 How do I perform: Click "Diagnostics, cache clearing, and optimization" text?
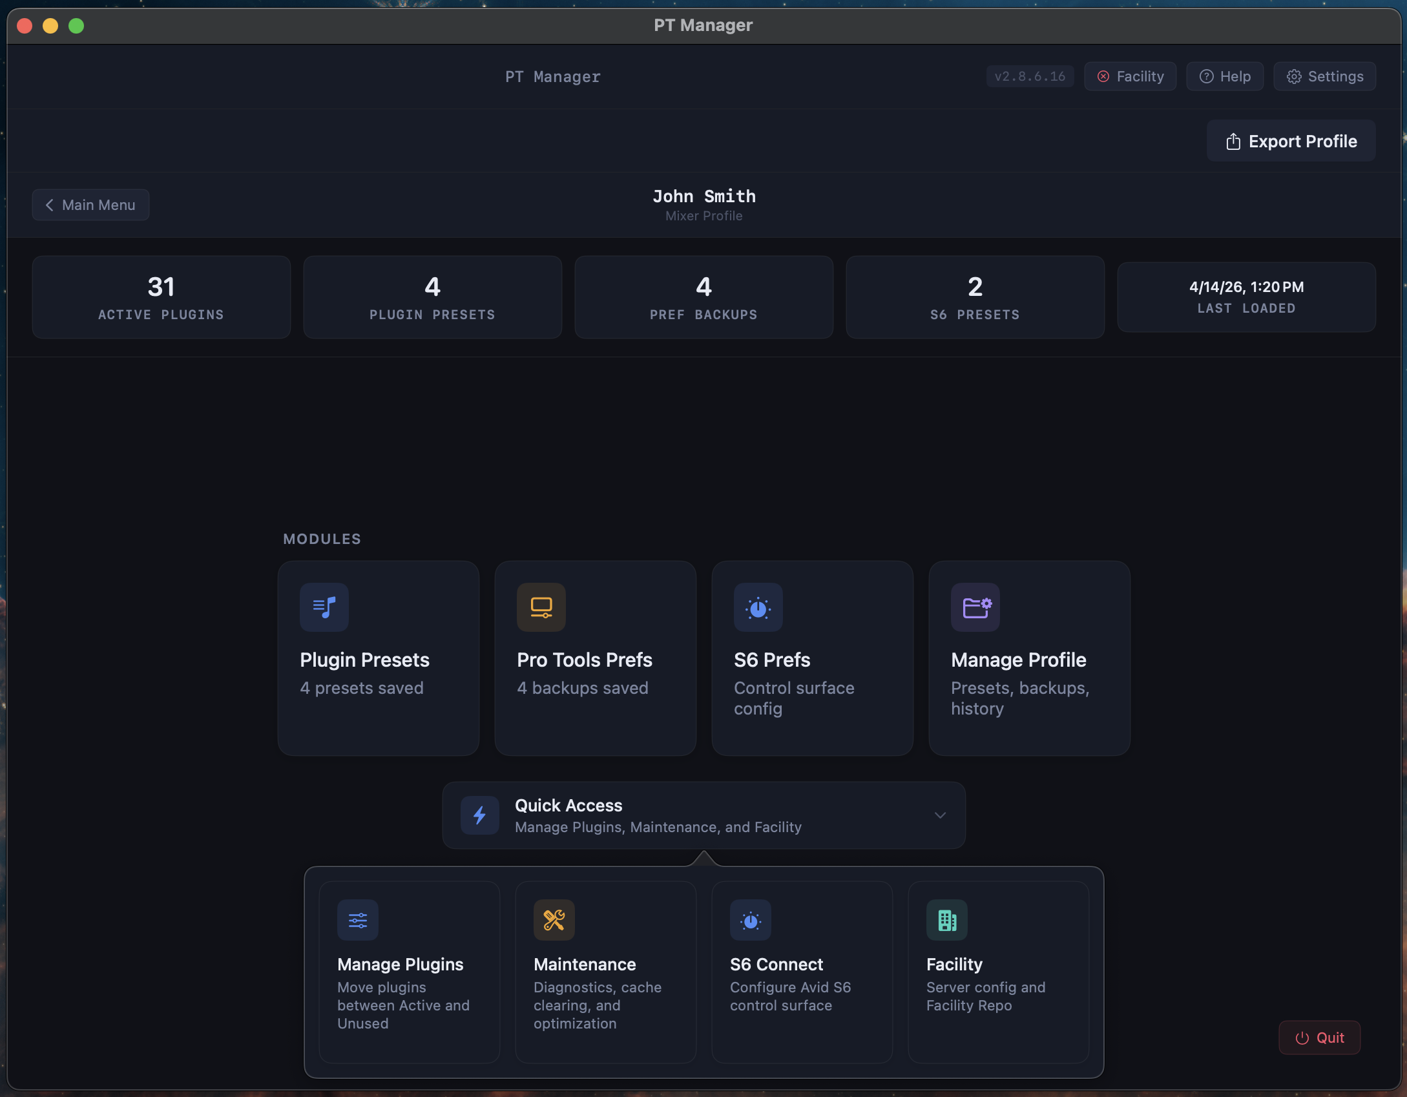(598, 1005)
